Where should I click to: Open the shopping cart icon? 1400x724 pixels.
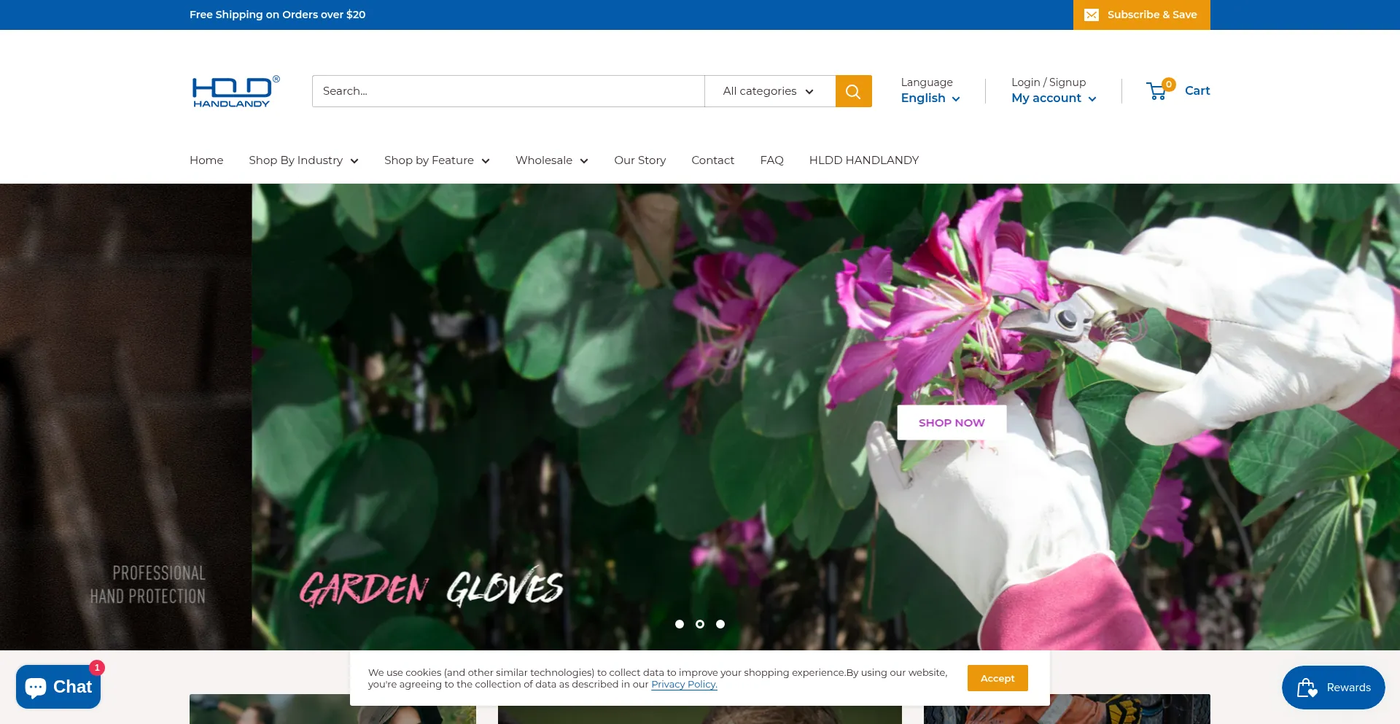click(1157, 91)
